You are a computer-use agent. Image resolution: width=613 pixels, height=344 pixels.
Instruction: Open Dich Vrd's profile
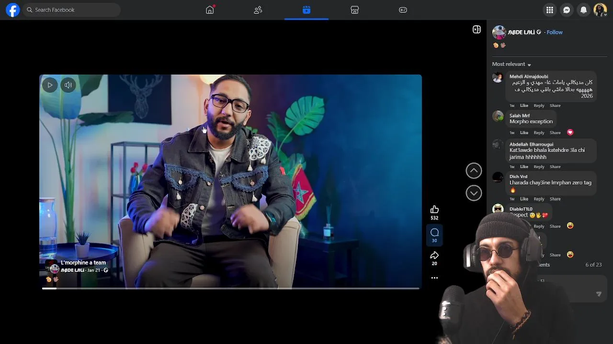pyautogui.click(x=518, y=177)
